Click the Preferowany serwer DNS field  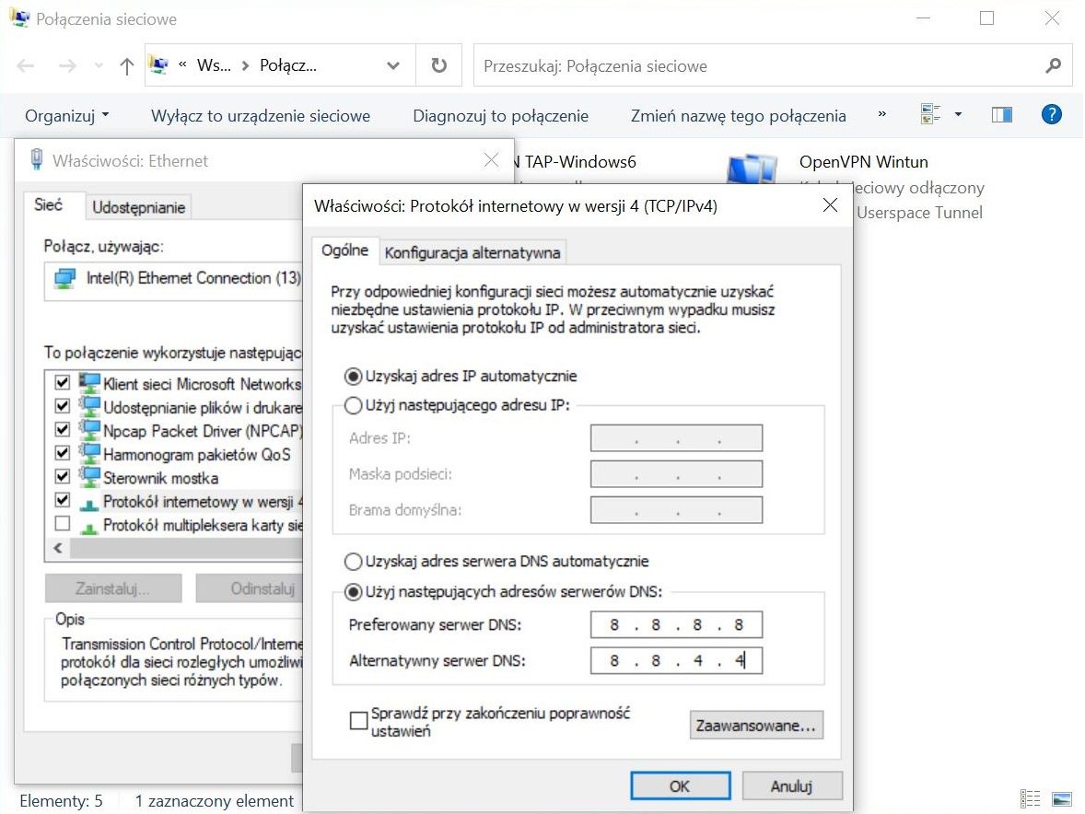[676, 624]
